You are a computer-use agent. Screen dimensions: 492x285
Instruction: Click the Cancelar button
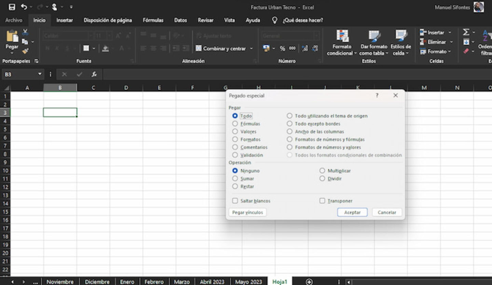pyautogui.click(x=387, y=212)
